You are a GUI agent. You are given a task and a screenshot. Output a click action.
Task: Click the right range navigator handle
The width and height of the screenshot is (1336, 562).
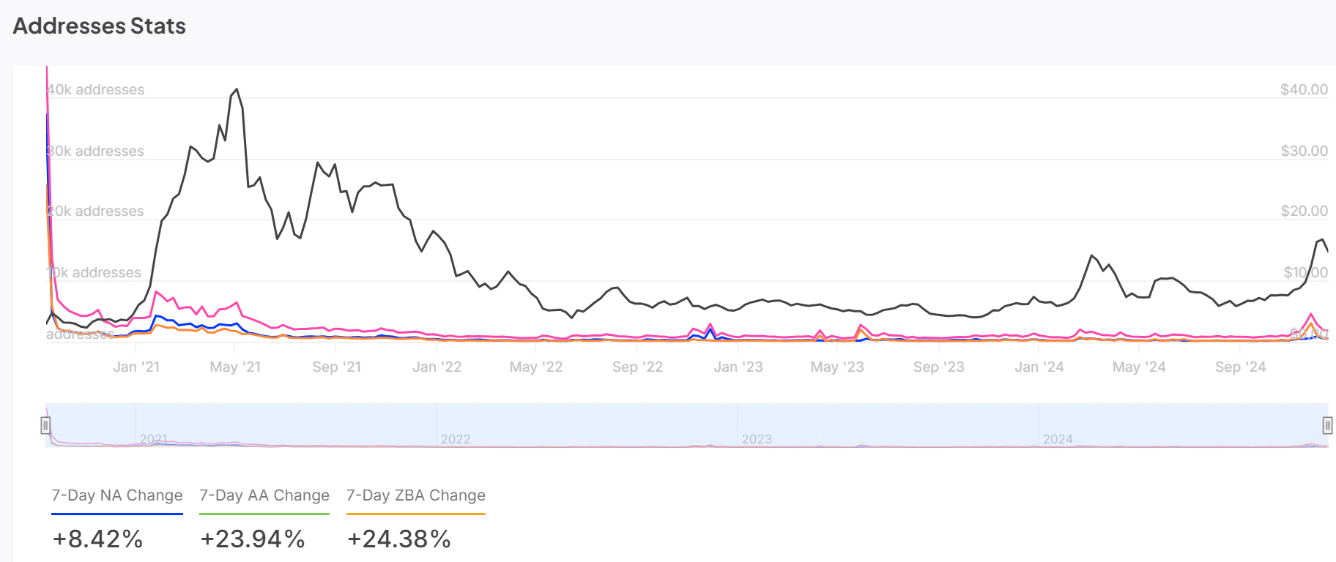point(1326,425)
